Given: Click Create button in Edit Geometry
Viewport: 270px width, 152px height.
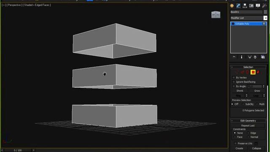Looking at the screenshot, I should click(239, 148).
